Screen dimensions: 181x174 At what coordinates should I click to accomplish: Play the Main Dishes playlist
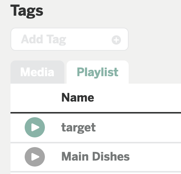(x=35, y=157)
